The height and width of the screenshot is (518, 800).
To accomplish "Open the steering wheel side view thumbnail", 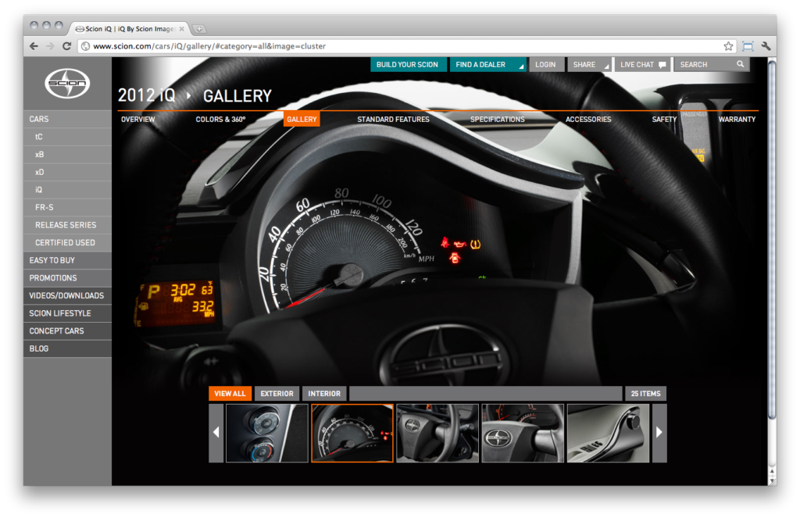I will pos(437,434).
